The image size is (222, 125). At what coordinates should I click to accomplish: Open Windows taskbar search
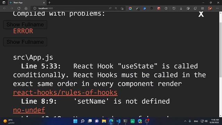coord(83,121)
